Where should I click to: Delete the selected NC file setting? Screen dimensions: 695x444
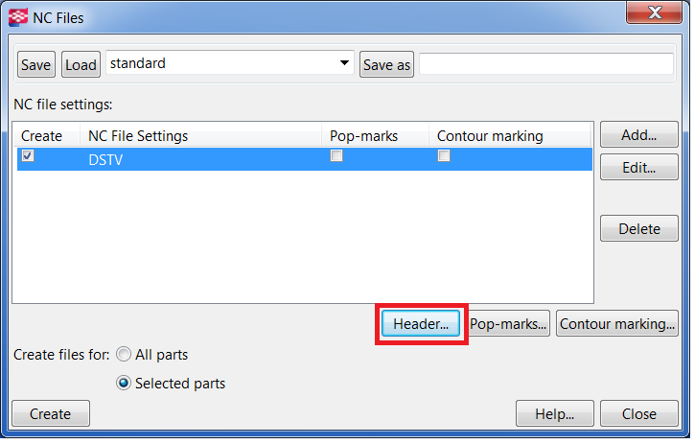pyautogui.click(x=638, y=228)
